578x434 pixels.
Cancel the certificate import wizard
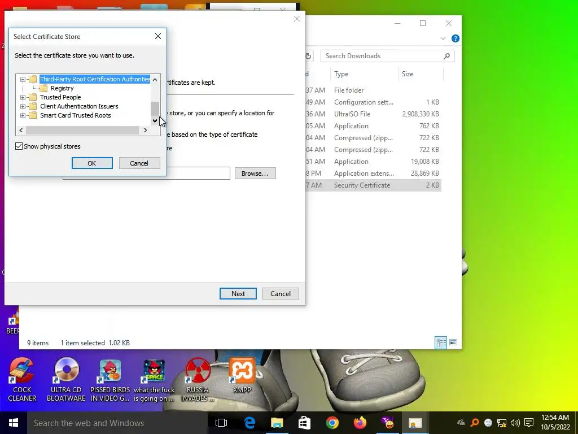pyautogui.click(x=281, y=294)
